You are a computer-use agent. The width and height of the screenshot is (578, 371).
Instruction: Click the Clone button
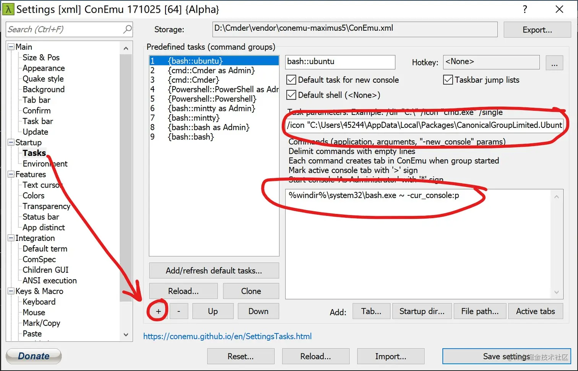pos(251,291)
